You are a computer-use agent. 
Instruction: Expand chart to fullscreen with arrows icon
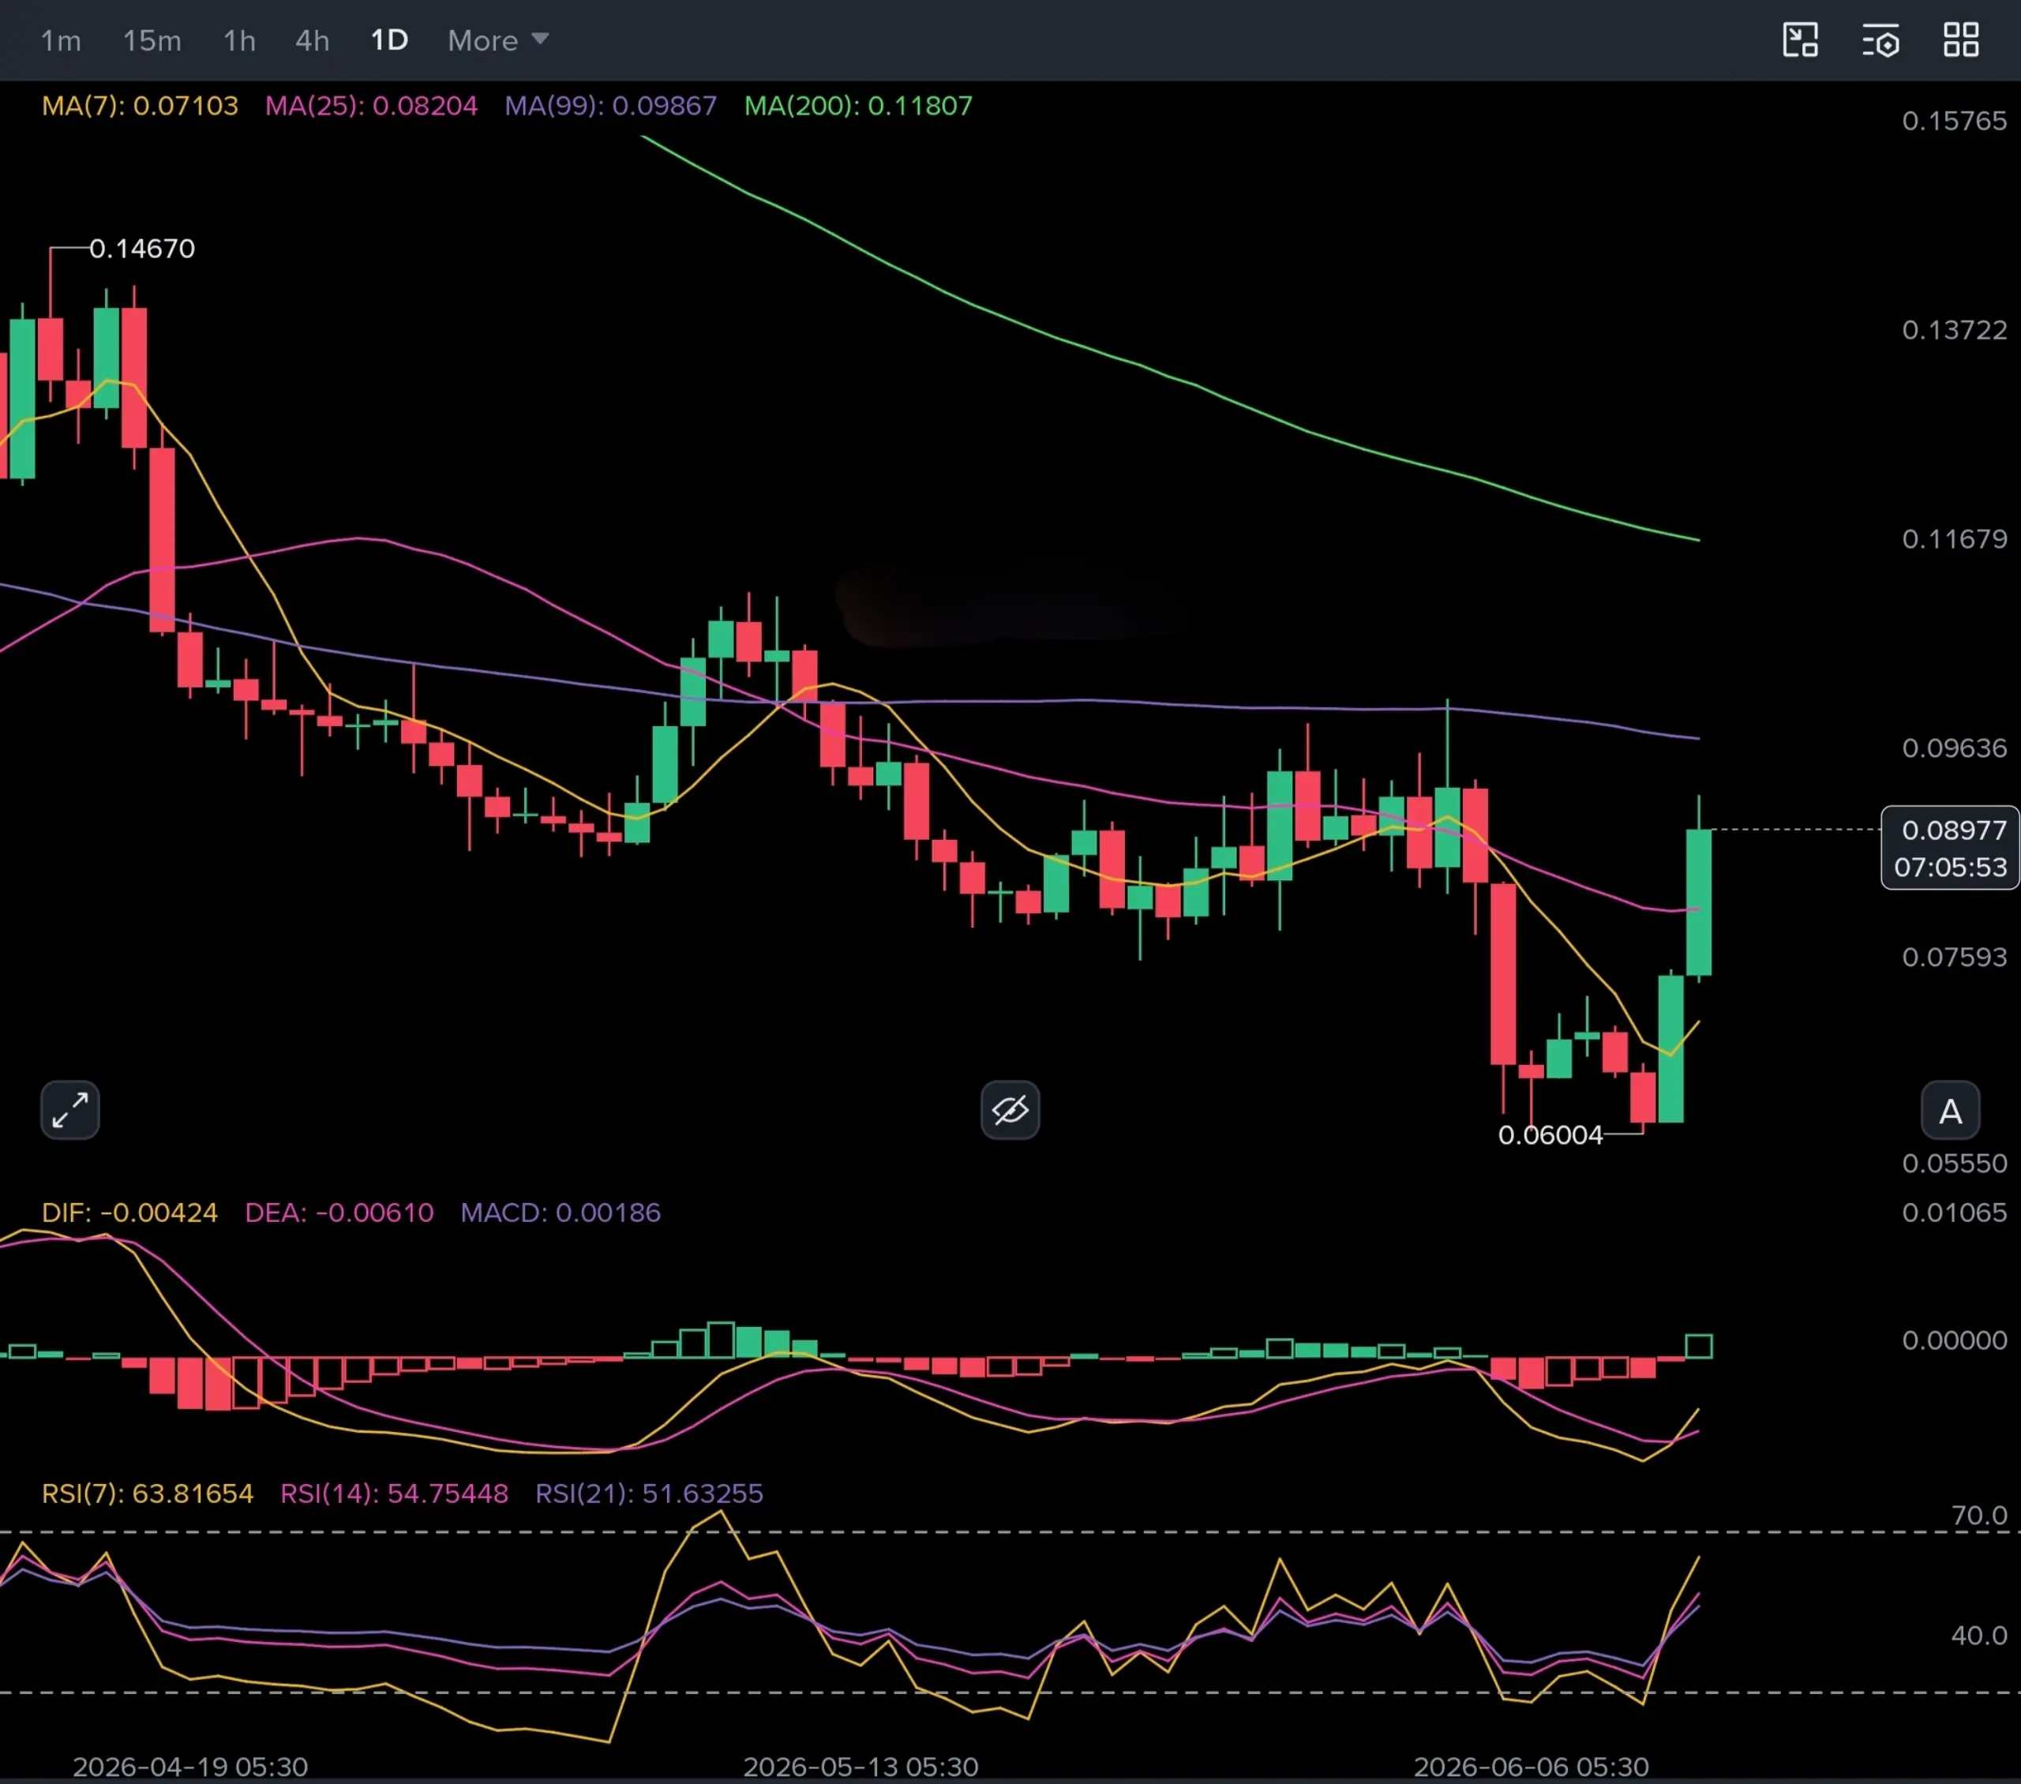70,1110
